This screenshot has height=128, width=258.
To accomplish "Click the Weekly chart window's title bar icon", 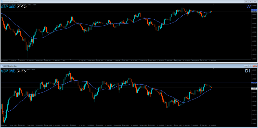I will tap(2, 2).
